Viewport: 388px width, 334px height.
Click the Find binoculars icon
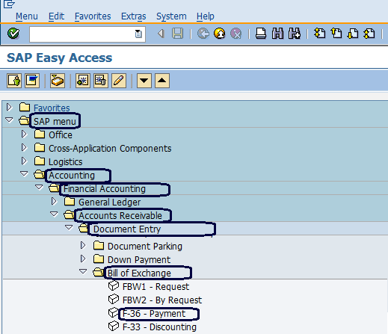277,34
